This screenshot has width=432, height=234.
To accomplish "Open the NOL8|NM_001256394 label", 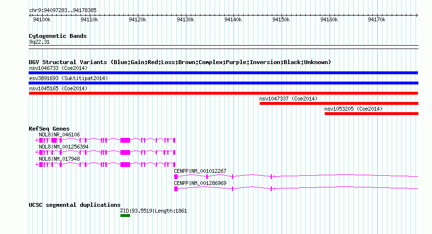I will [x=64, y=147].
